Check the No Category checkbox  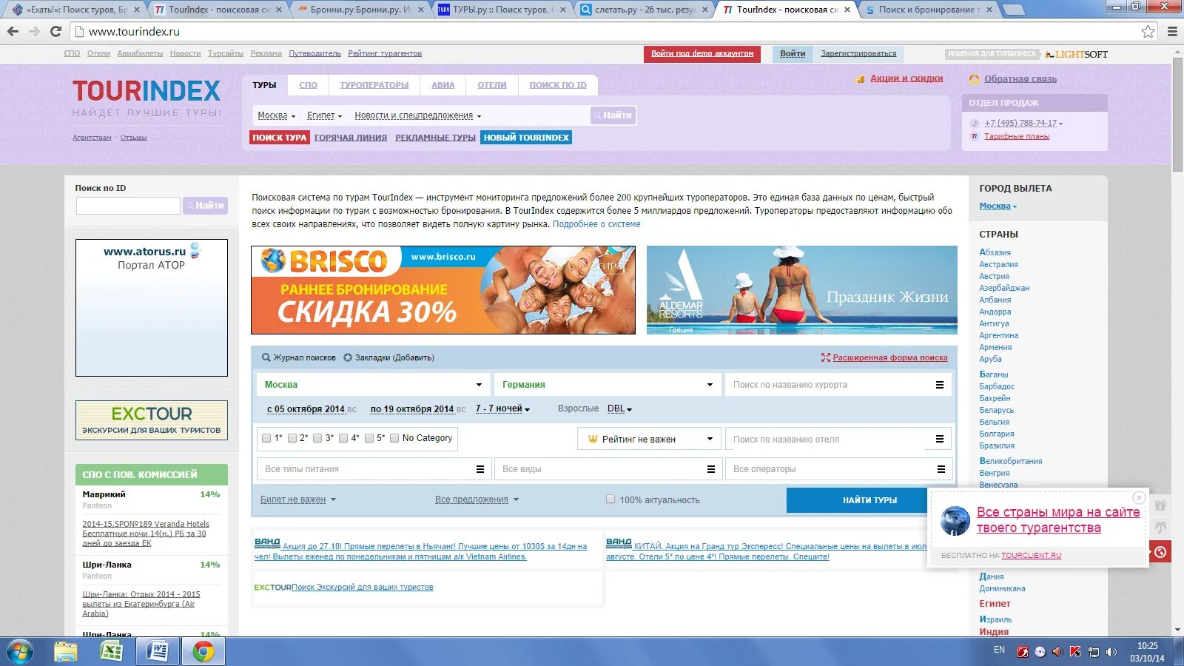394,438
